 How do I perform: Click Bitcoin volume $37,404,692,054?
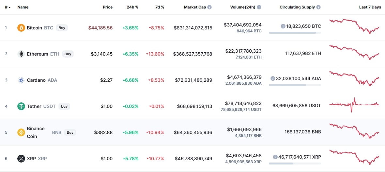pyautogui.click(x=243, y=25)
